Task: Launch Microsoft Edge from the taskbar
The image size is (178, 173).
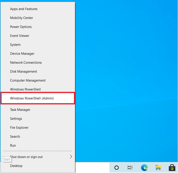Action: click(144, 168)
